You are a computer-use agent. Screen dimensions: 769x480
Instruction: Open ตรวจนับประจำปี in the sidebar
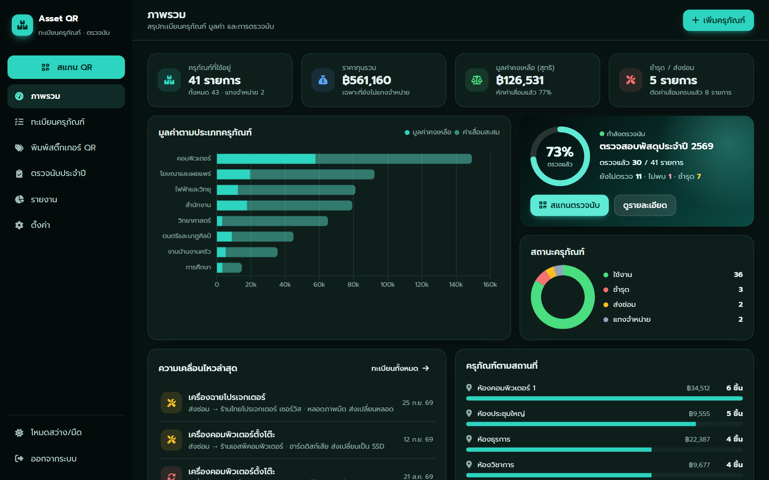click(66, 173)
